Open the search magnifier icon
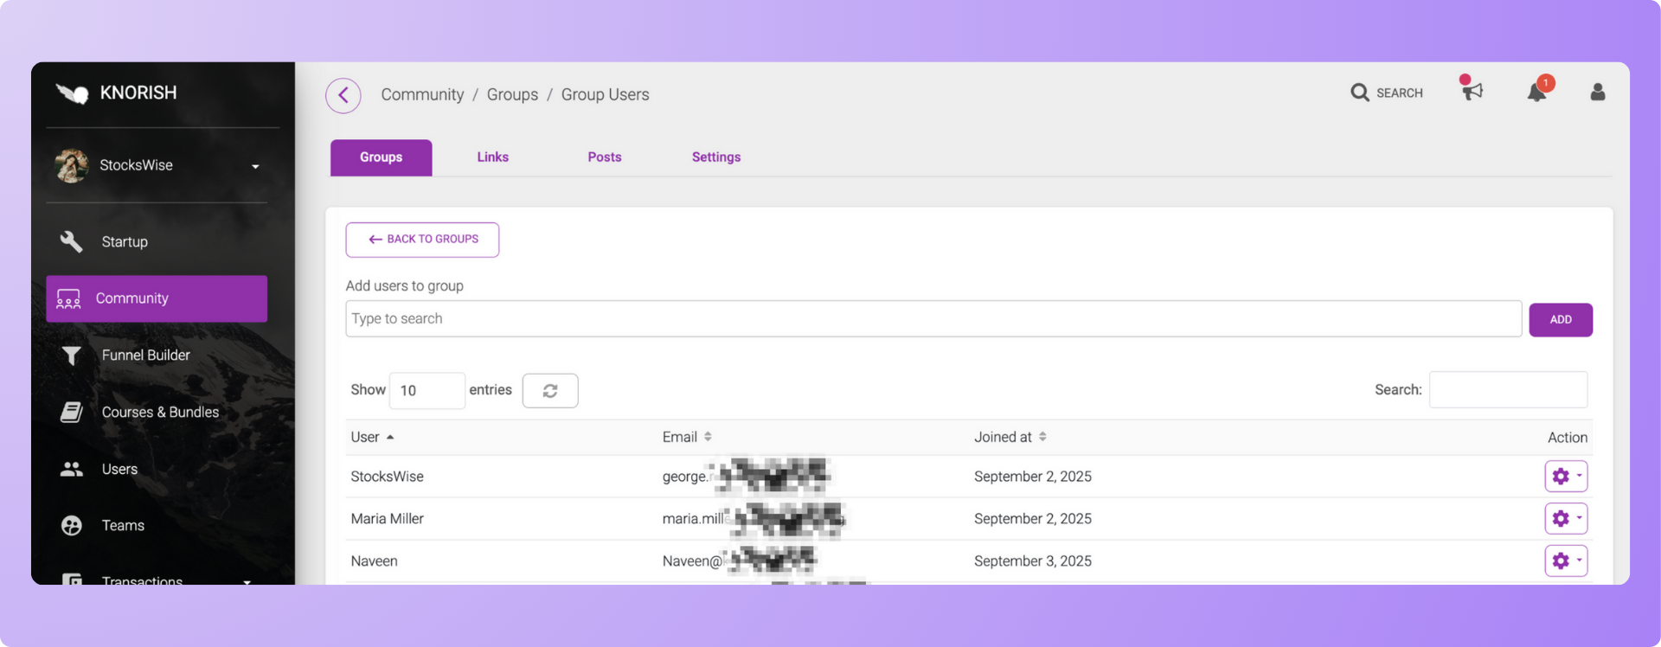1661x647 pixels. coord(1360,93)
